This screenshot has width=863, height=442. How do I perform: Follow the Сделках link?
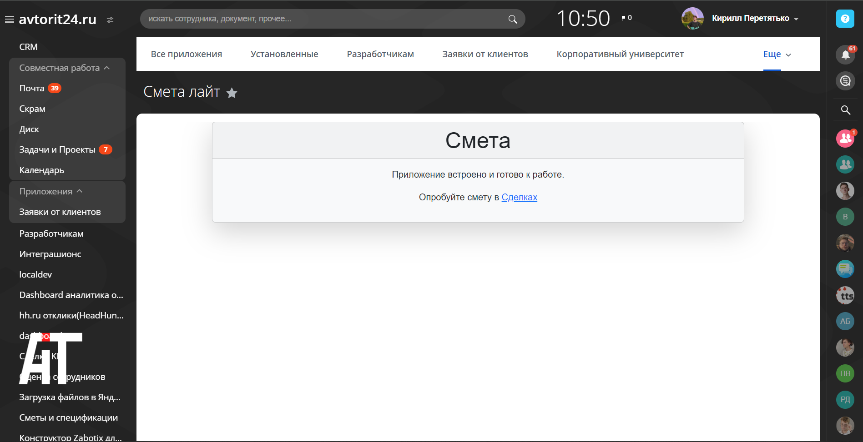point(519,197)
